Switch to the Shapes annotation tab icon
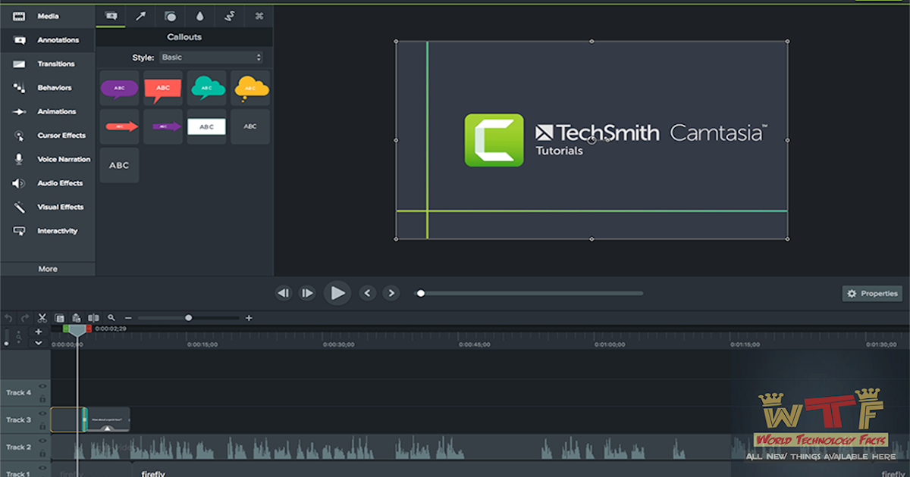 point(170,16)
